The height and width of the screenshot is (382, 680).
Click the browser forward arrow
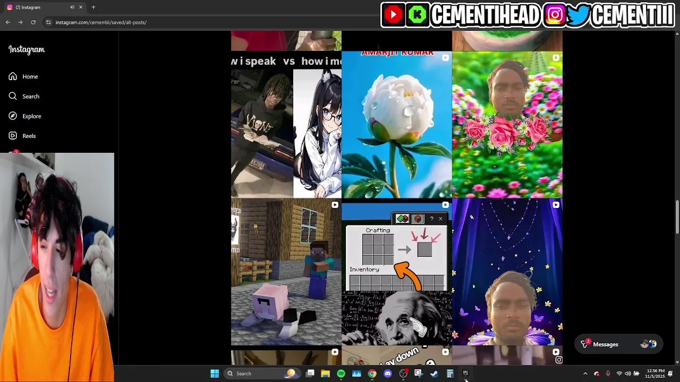(x=20, y=22)
